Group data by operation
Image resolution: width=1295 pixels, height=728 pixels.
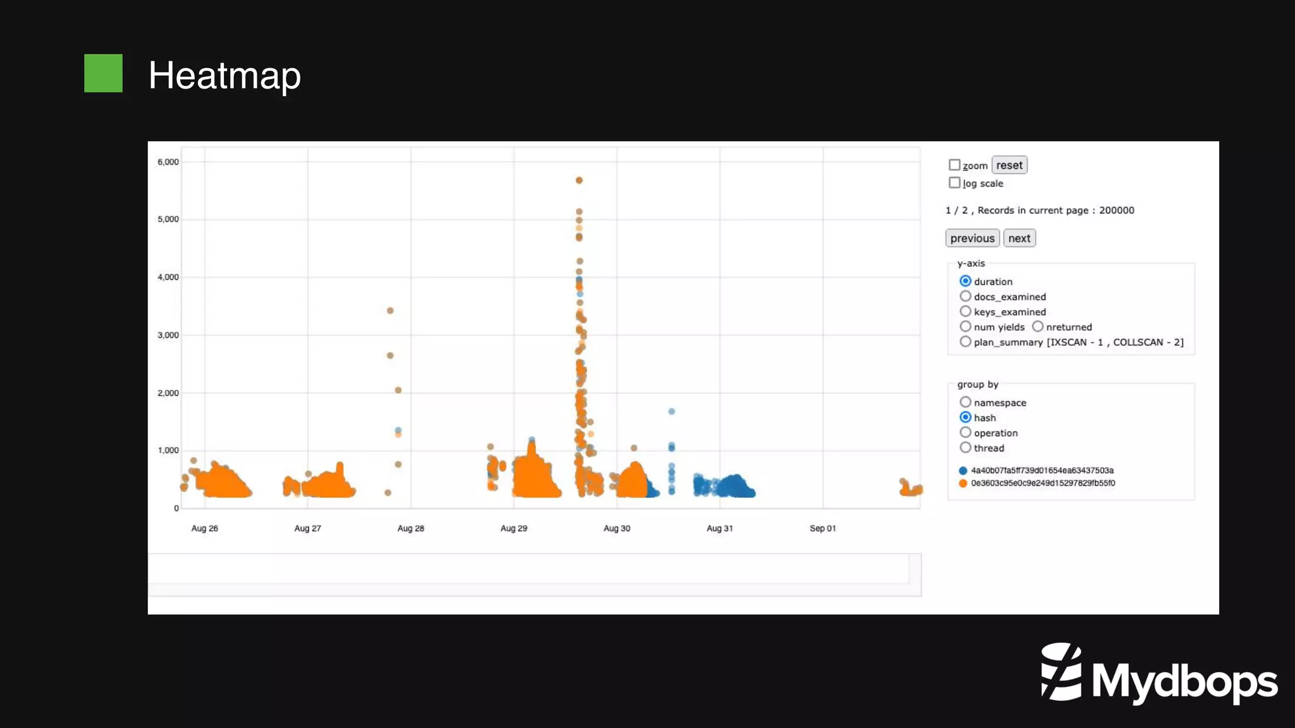coord(965,433)
